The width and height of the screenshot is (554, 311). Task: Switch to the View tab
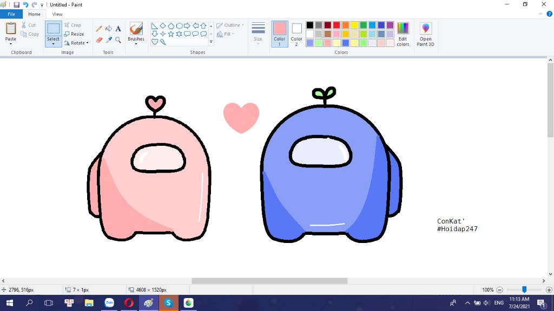click(57, 14)
